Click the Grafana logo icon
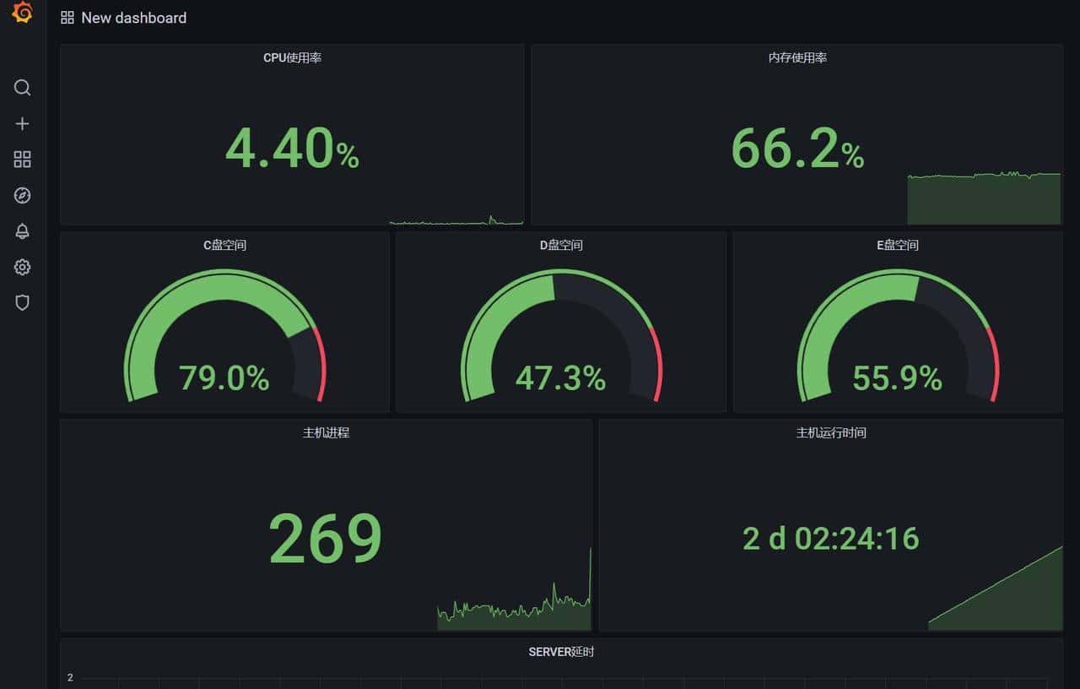Screen dimensions: 1080x689 coord(21,14)
